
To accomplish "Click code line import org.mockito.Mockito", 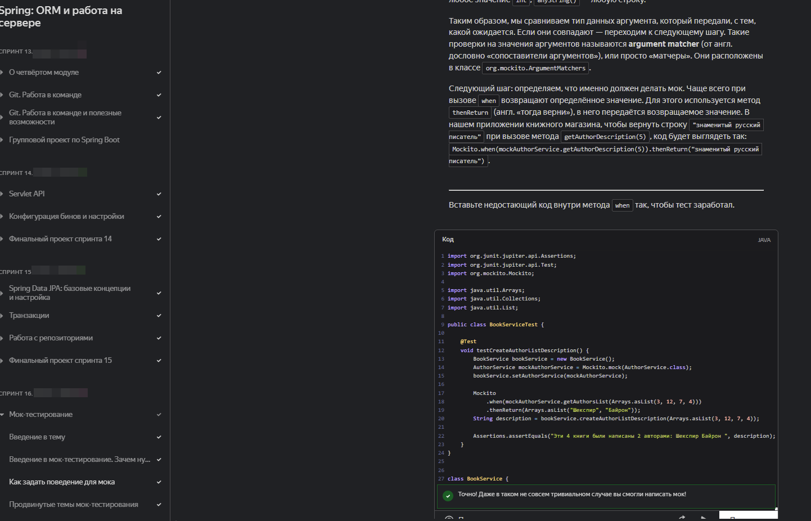I will [490, 273].
